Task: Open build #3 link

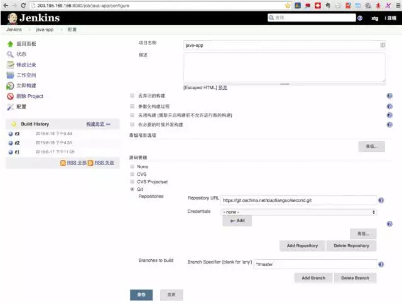Action: click(17, 134)
